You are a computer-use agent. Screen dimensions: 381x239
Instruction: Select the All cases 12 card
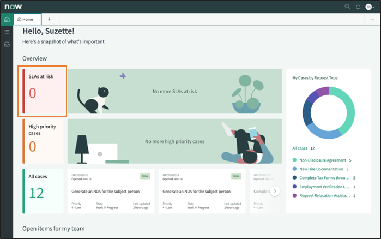(x=43, y=191)
